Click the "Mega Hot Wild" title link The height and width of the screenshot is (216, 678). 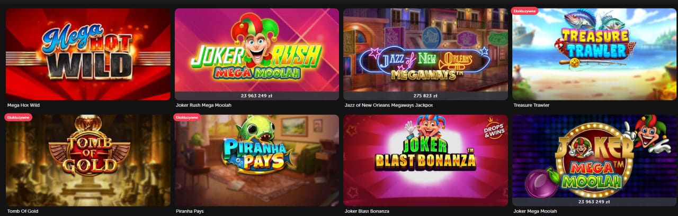pos(23,105)
